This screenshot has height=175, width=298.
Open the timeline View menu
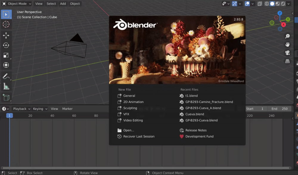[54, 109]
